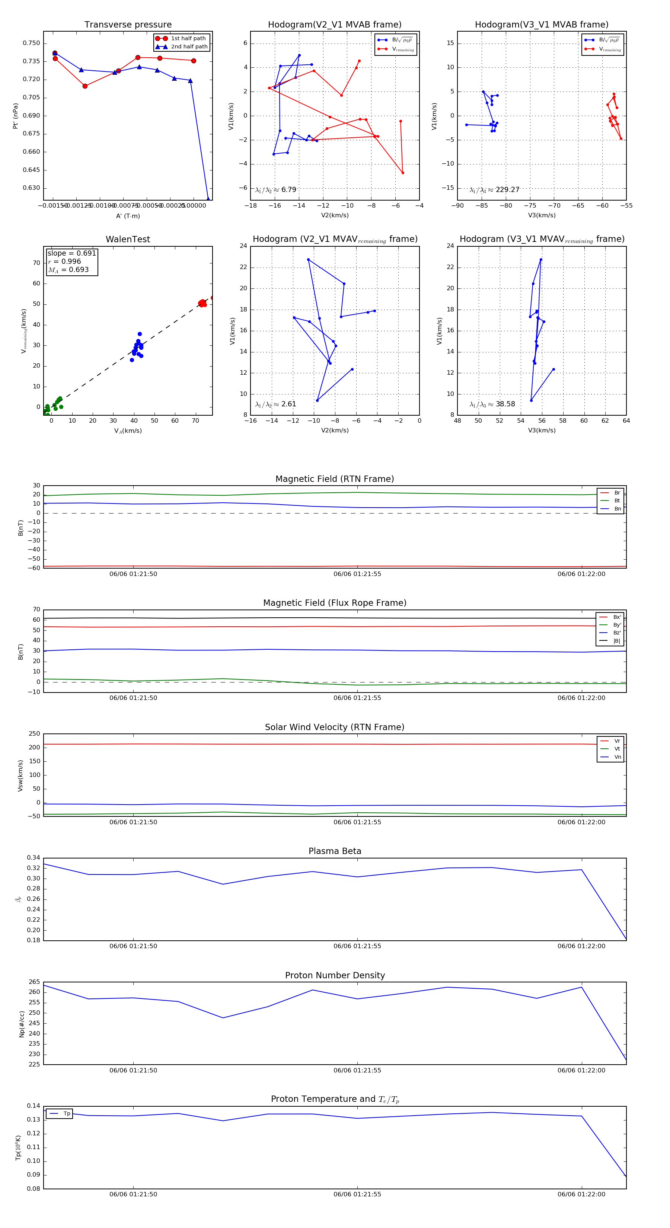Click 'Magnetic Field (RTN Frame)' title
This screenshot has width=670, height=1228.
[335, 479]
